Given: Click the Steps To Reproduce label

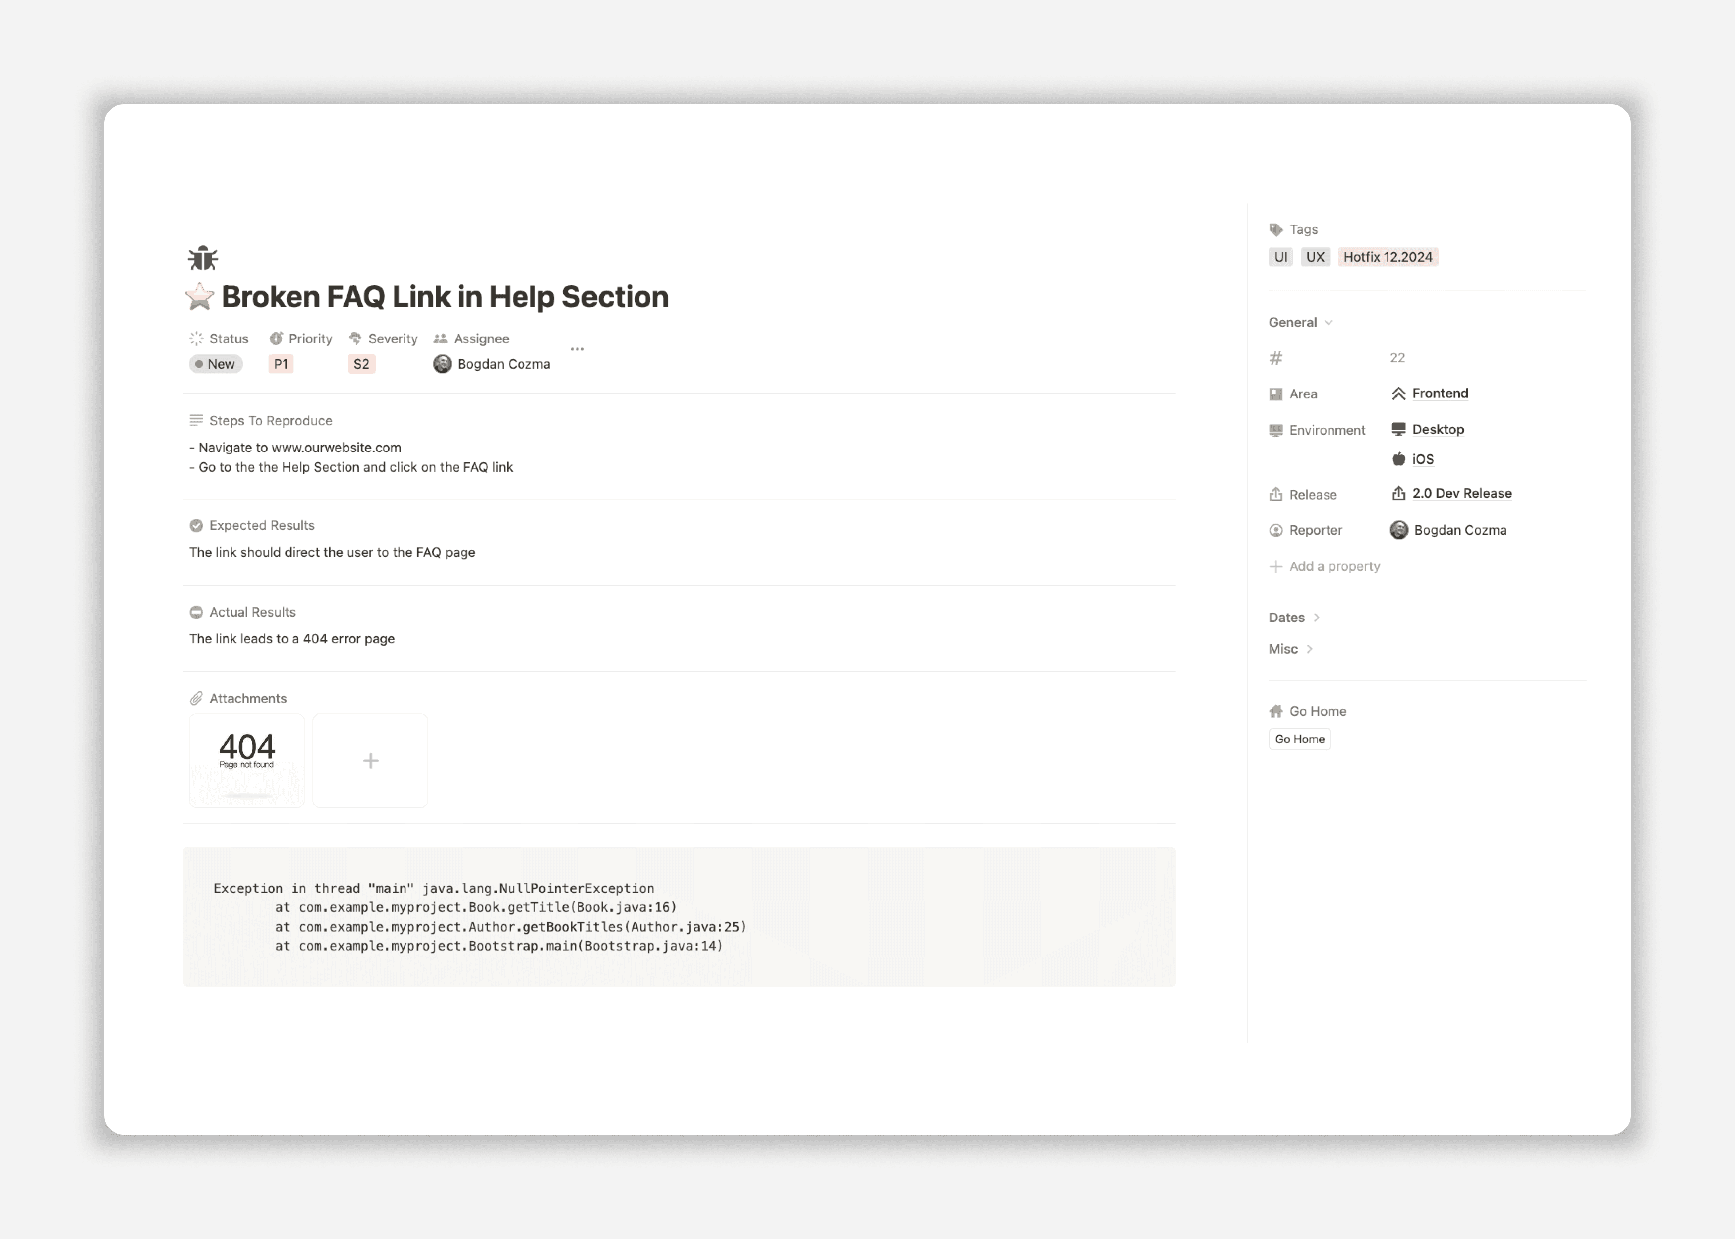Looking at the screenshot, I should pos(271,420).
